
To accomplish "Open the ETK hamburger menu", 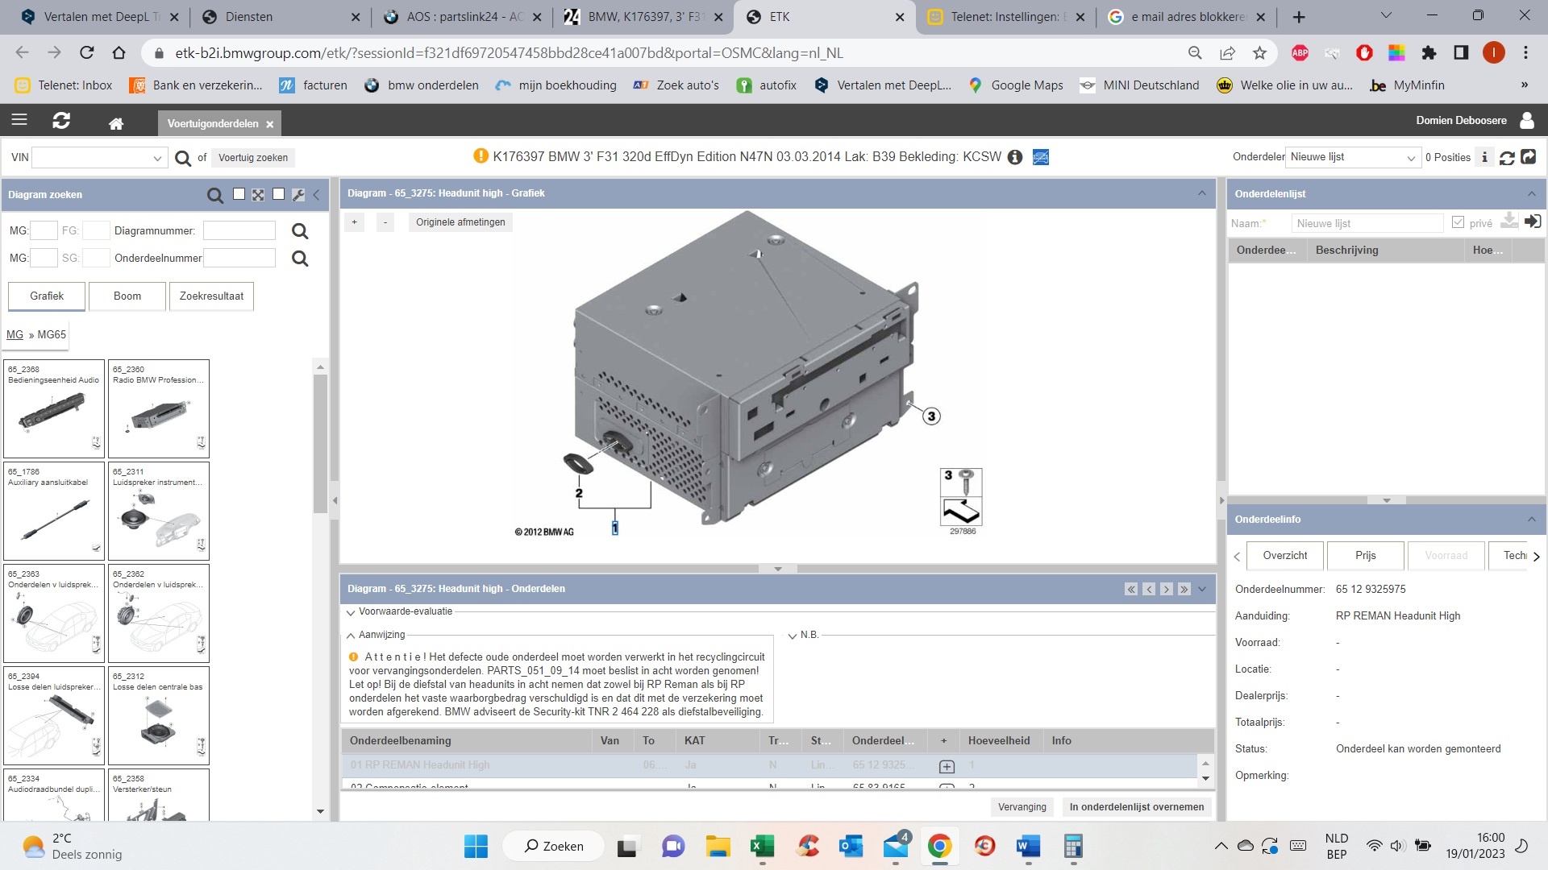I will click(x=19, y=121).
